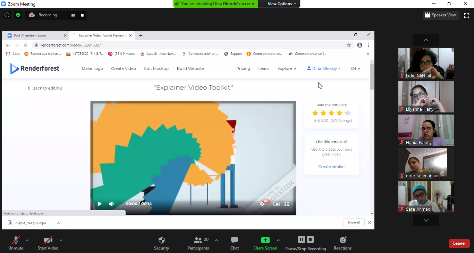Expand share screen options arrow
Image resolution: width=474 pixels, height=253 pixels.
(x=278, y=240)
